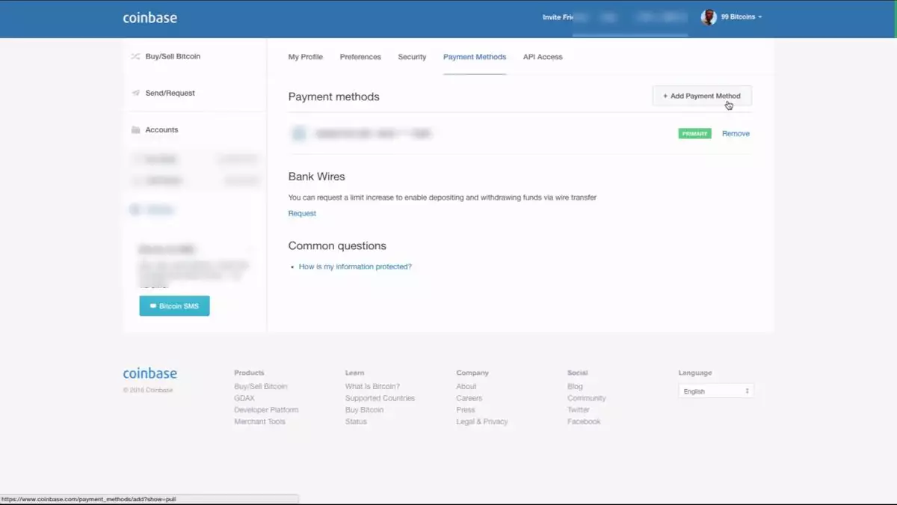
Task: Remove the primary payment method
Action: (x=736, y=133)
